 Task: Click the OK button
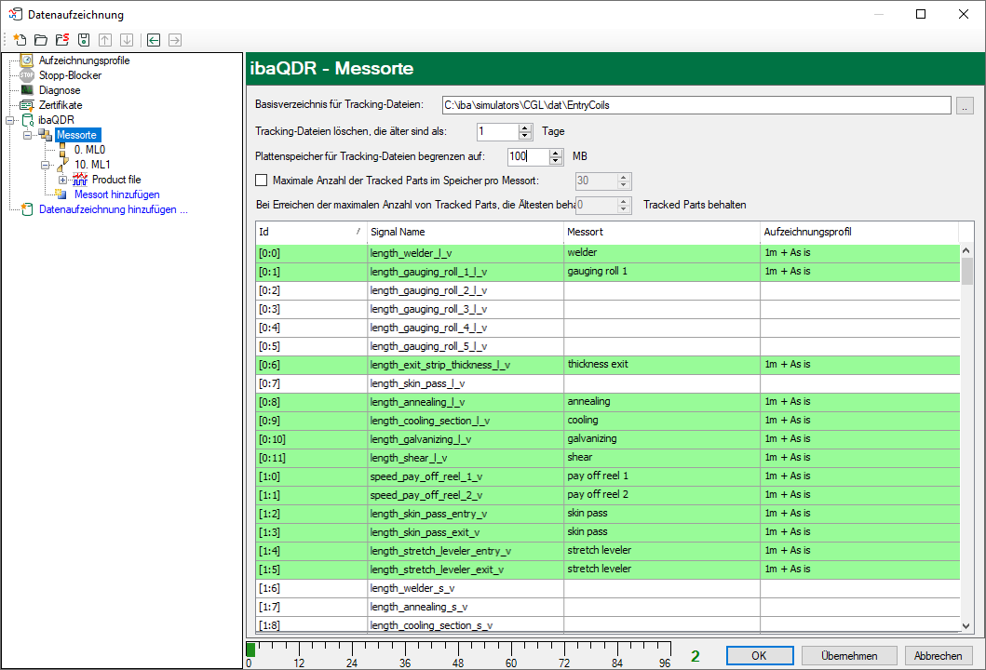[760, 655]
